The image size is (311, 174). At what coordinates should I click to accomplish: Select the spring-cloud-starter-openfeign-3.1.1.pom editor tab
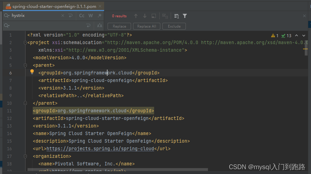(x=53, y=6)
